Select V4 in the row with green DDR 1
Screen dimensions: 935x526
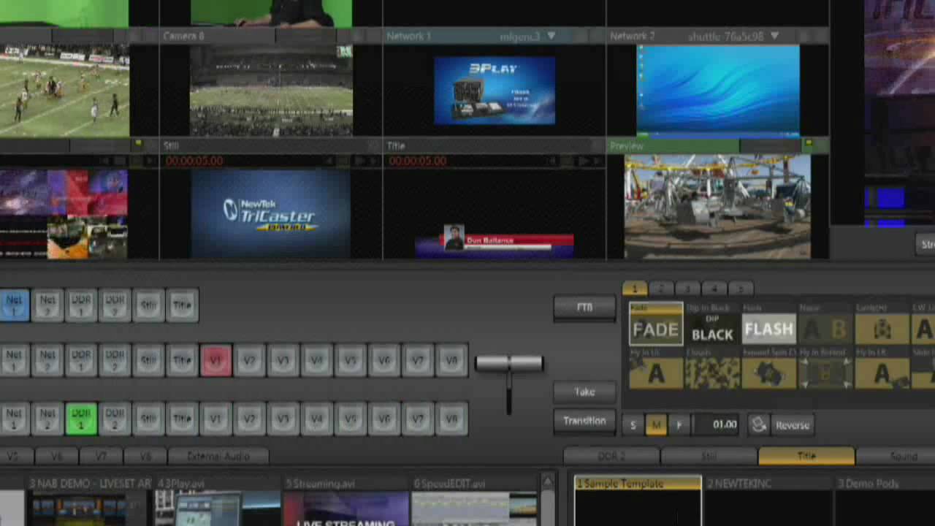tap(316, 419)
